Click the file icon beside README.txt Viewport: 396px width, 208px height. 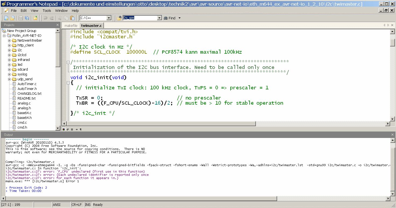click(x=14, y=98)
